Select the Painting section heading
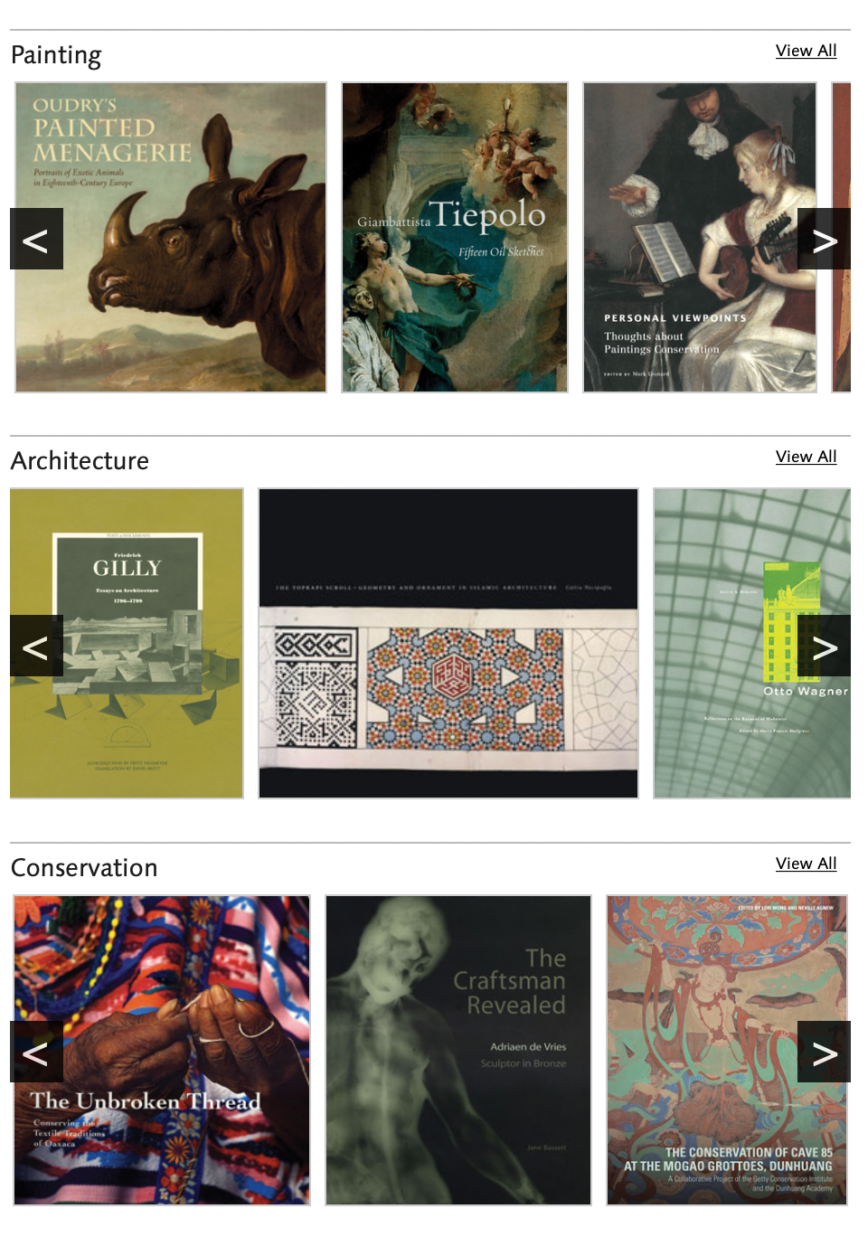This screenshot has width=868, height=1237. 56,55
